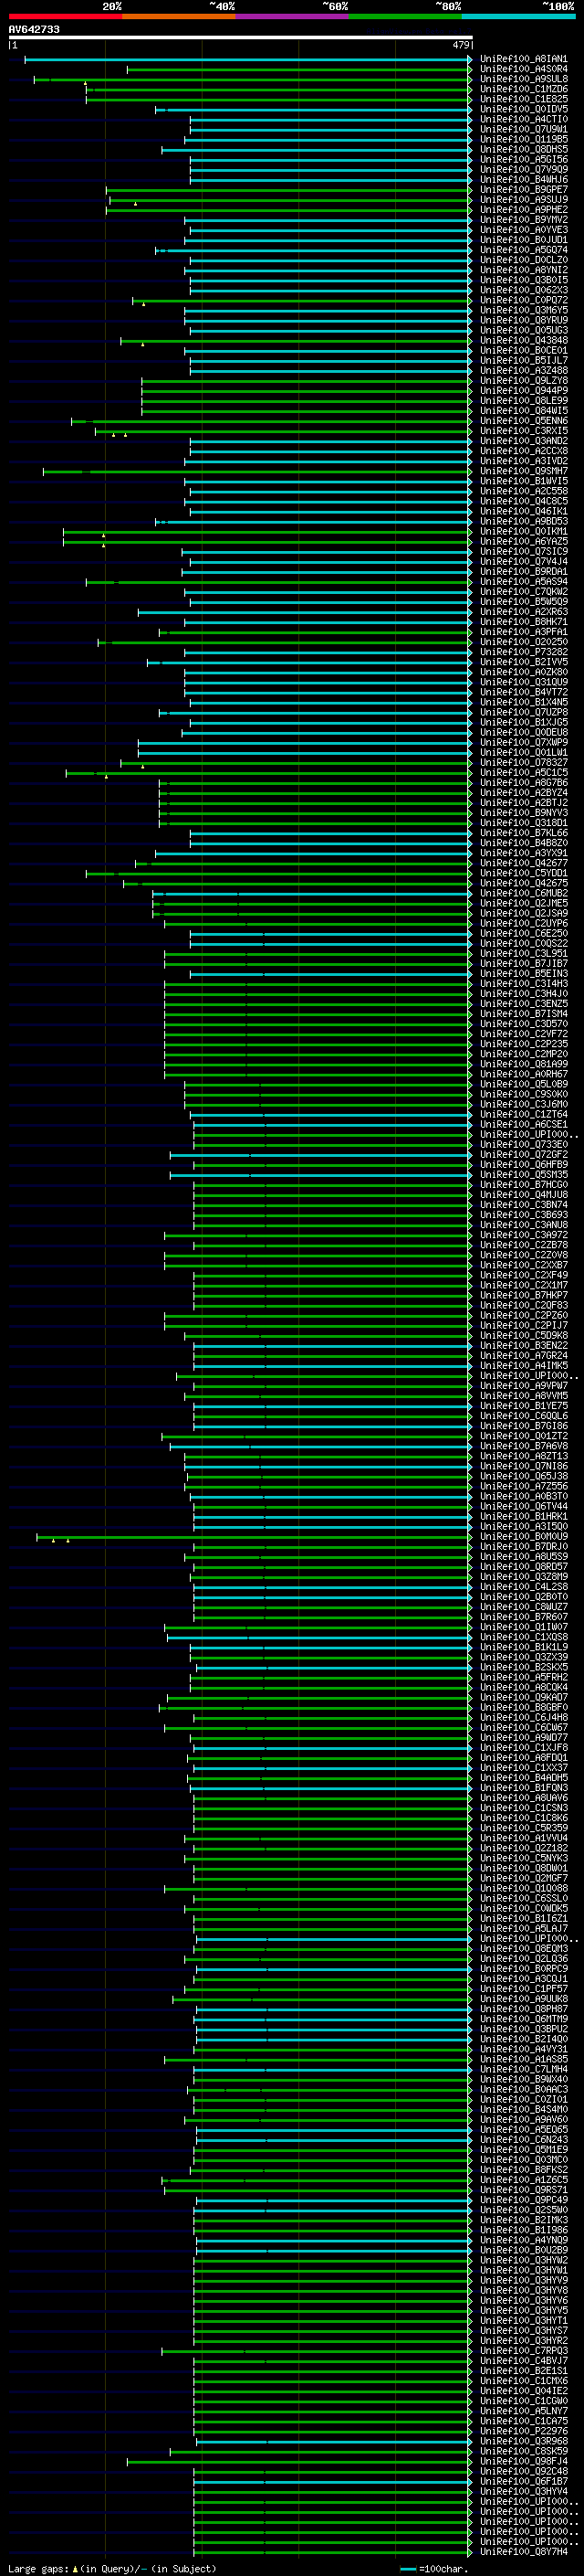Open hit UniRef100_A4S0R4
This screenshot has width=584, height=2576.
tap(523, 69)
